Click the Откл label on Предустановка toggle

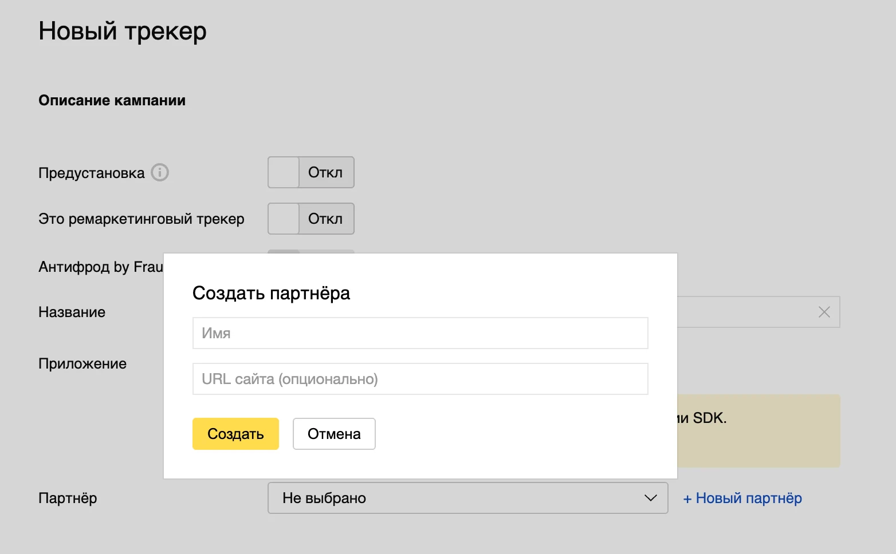click(x=325, y=172)
